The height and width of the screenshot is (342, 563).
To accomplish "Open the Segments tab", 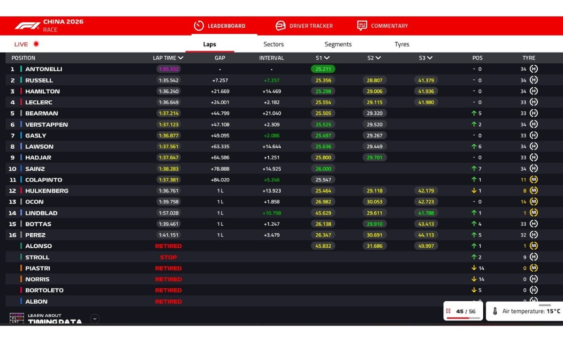I will [338, 44].
